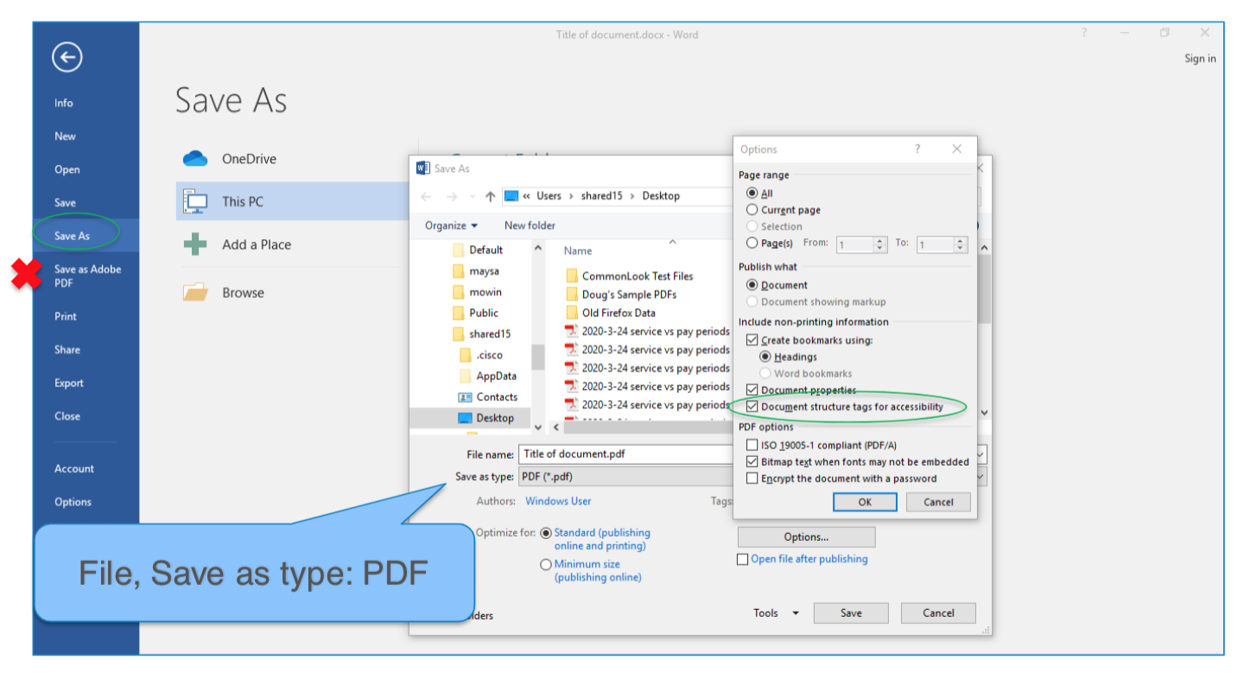Select the Headings radio button
This screenshot has width=1244, height=679.
[765, 357]
